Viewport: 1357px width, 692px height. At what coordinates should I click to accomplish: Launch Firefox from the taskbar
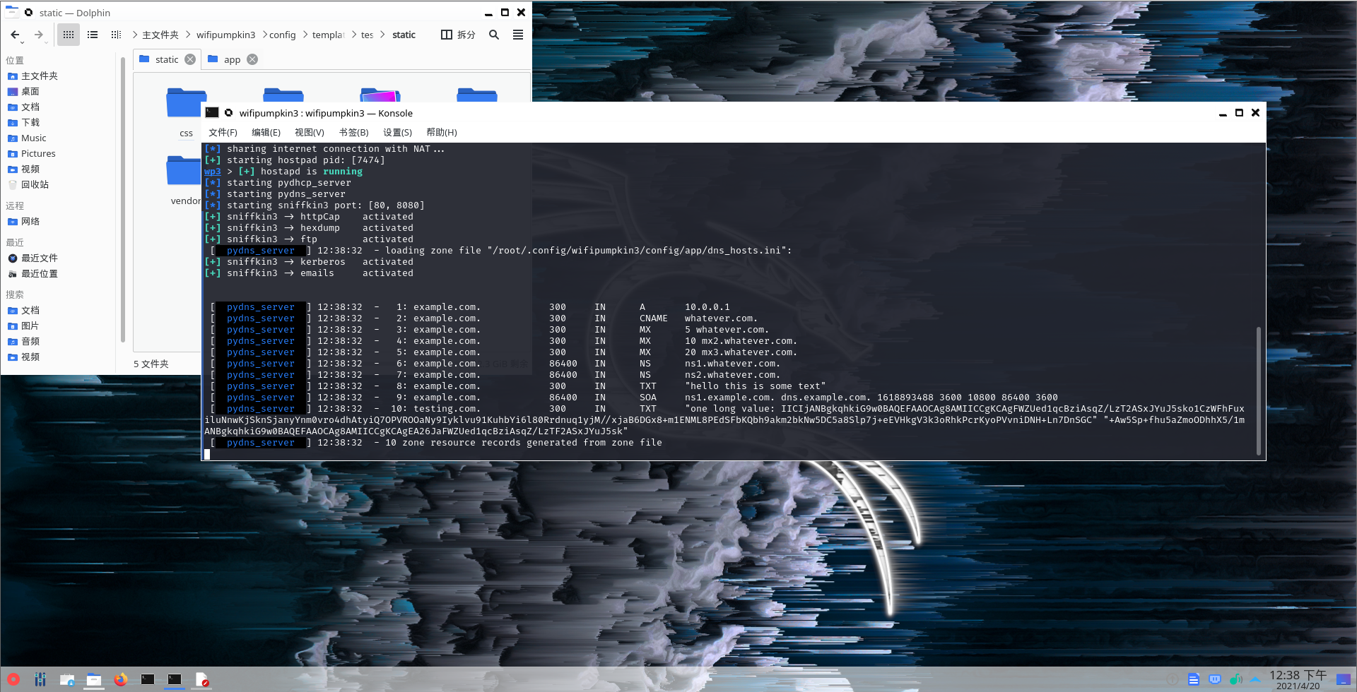tap(121, 679)
